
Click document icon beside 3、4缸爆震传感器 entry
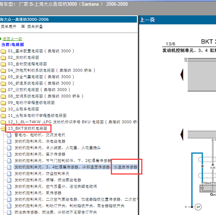[x=9, y=167]
